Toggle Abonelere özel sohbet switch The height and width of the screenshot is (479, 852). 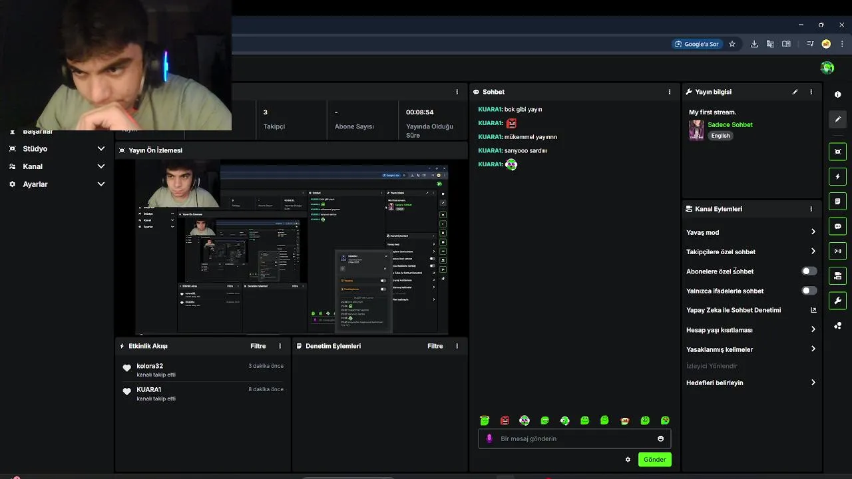click(x=809, y=271)
